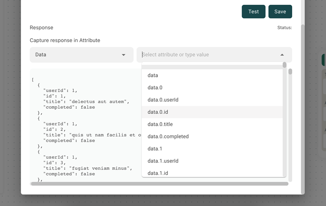Pick the 'data.0.completed' option
This screenshot has height=206, width=326.
[x=212, y=136]
